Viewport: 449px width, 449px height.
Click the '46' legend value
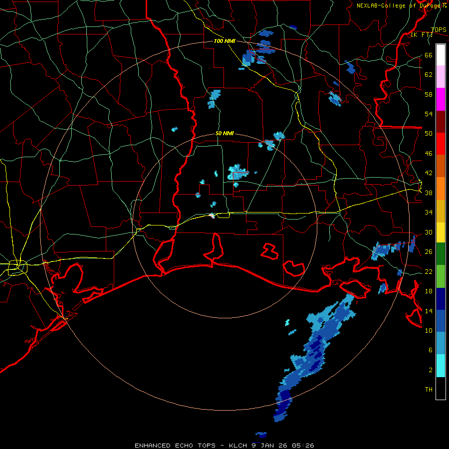(429, 153)
